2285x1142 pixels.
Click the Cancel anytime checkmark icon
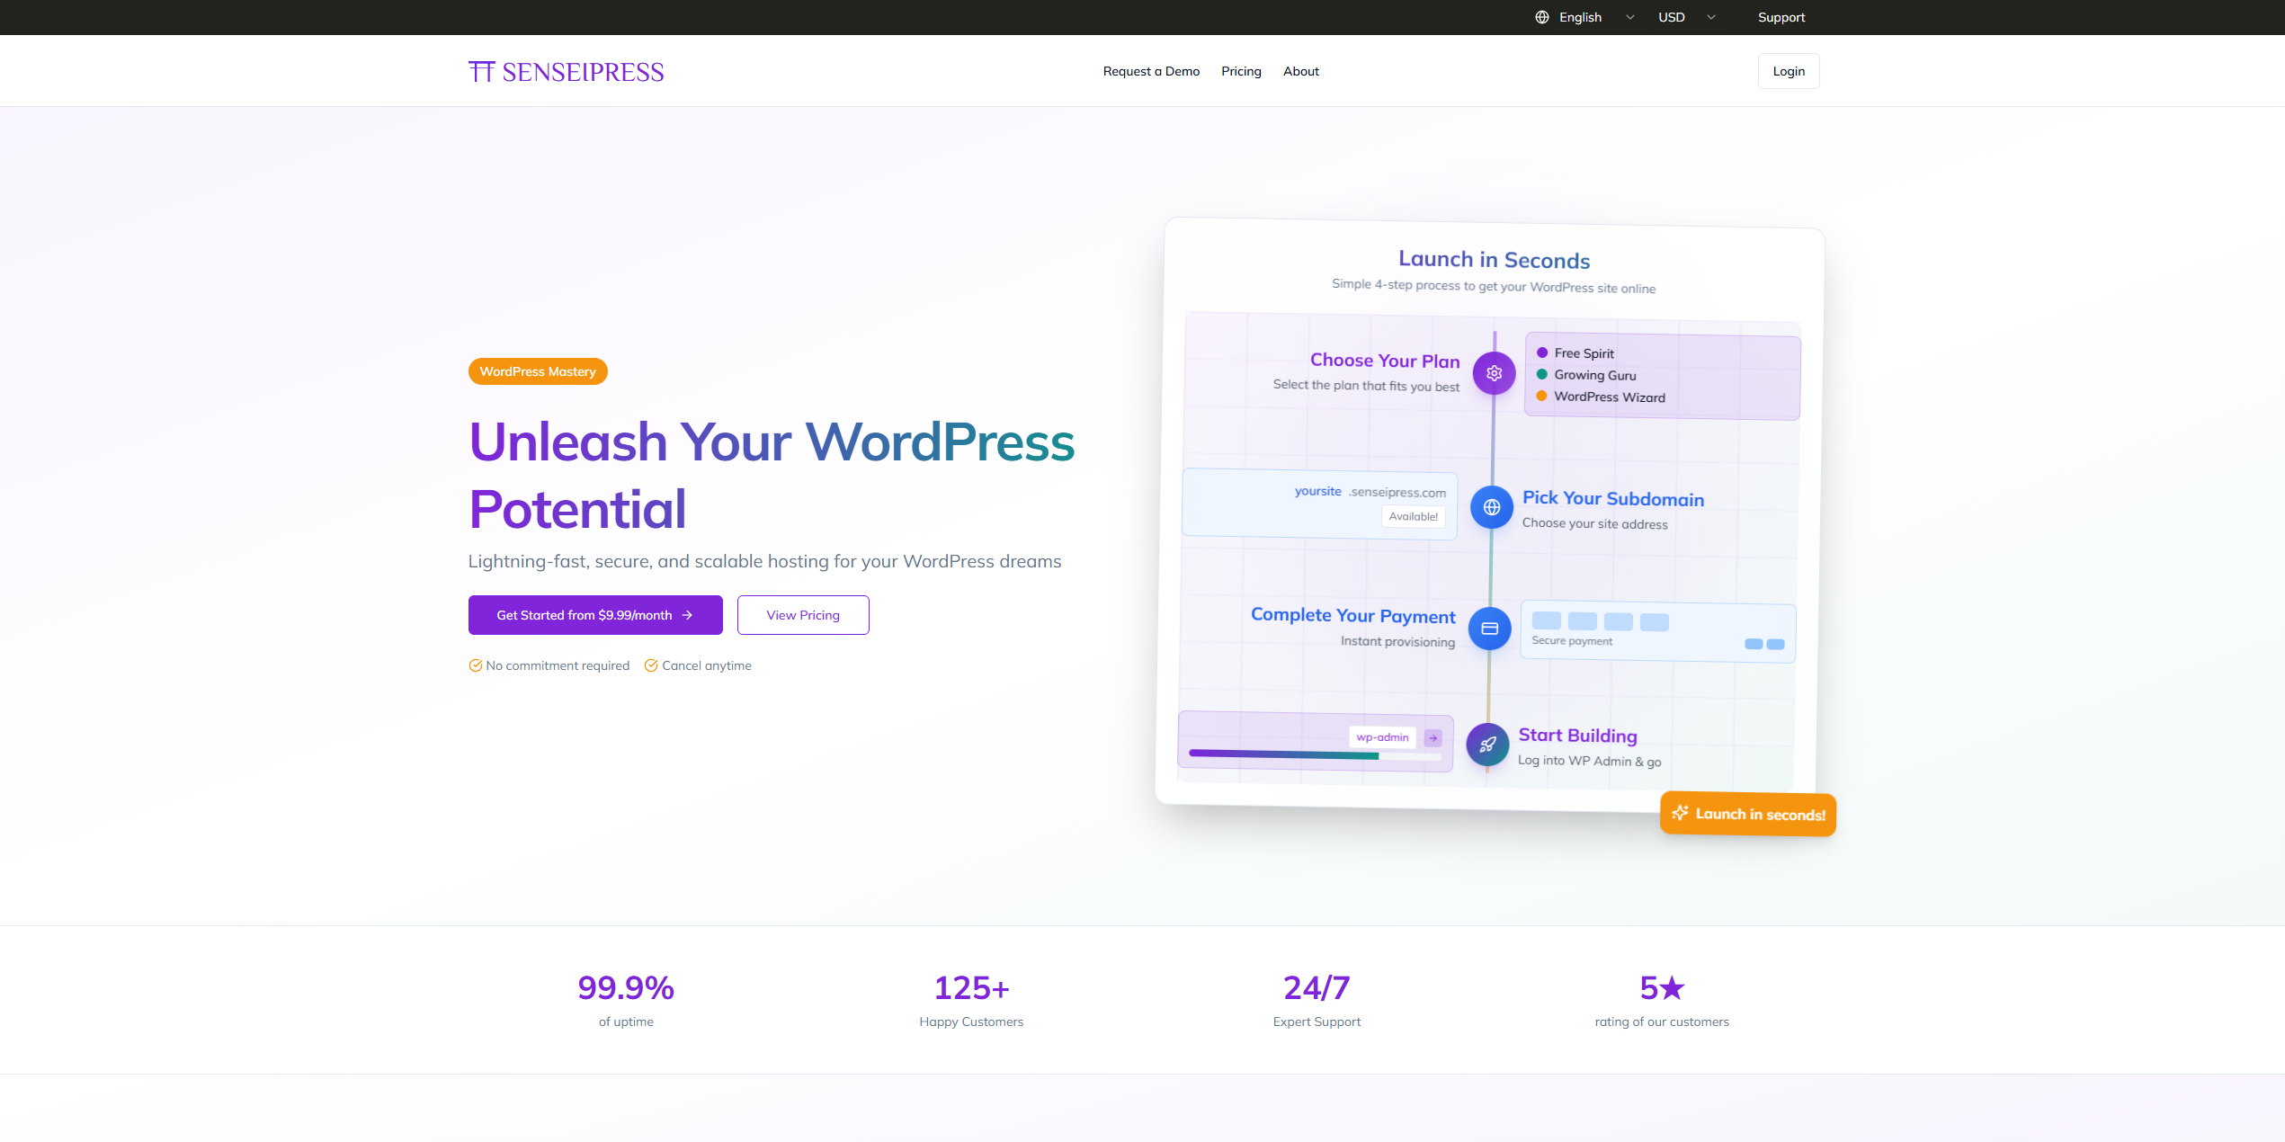651,665
